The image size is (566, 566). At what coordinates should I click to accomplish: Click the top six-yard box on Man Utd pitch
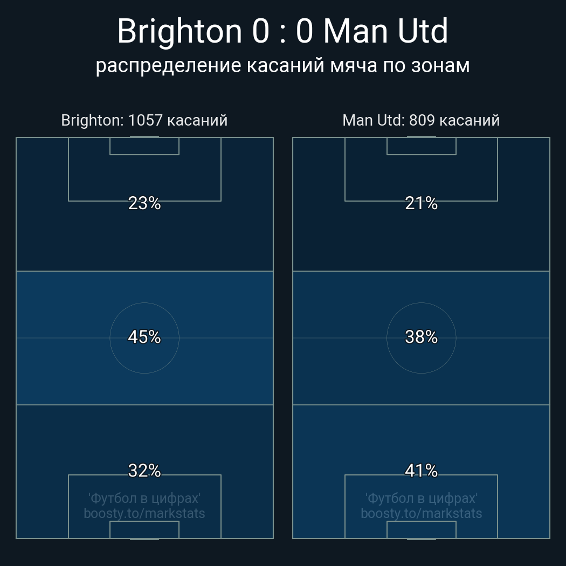click(x=421, y=146)
